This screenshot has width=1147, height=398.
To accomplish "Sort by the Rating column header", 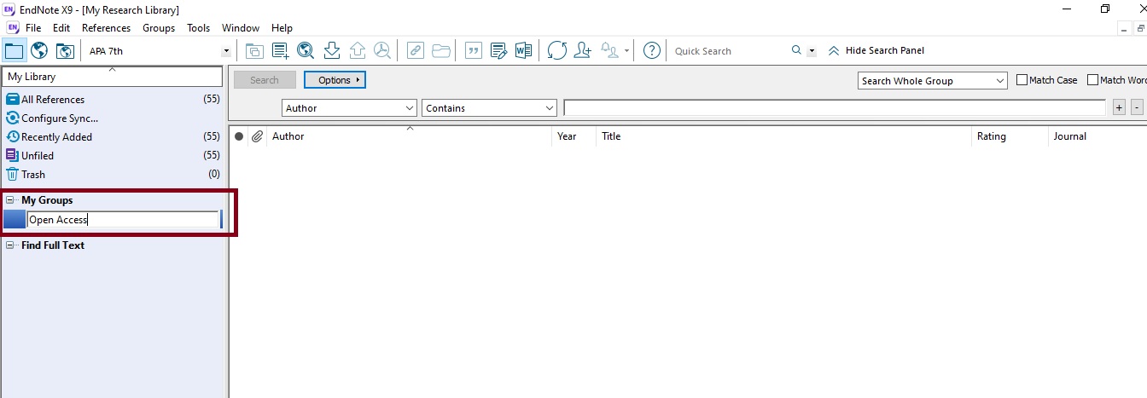I will [x=1010, y=136].
